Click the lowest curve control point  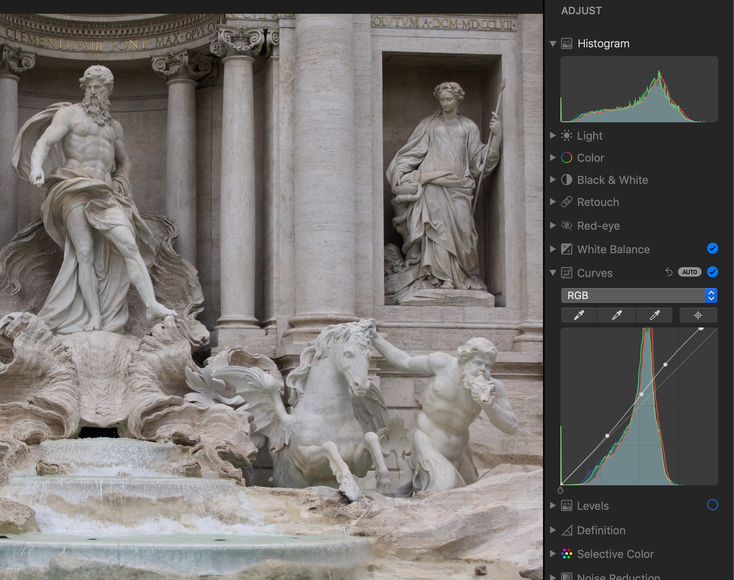[607, 436]
